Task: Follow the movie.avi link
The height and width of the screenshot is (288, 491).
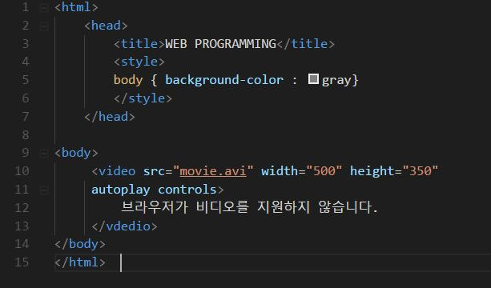Action: coord(213,171)
